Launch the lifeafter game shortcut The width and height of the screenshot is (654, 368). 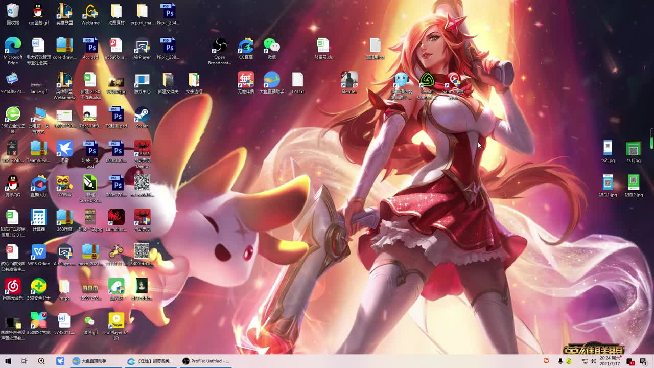tap(349, 80)
